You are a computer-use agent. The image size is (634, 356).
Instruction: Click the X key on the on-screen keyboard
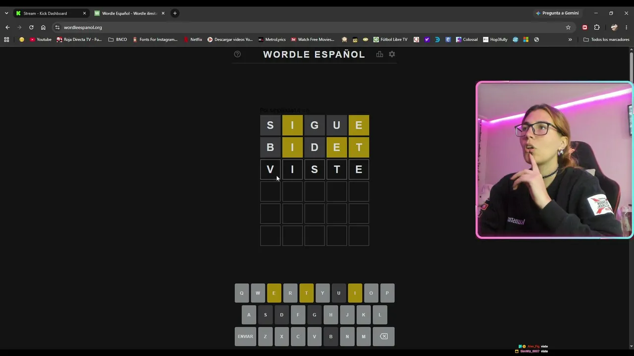click(x=281, y=336)
